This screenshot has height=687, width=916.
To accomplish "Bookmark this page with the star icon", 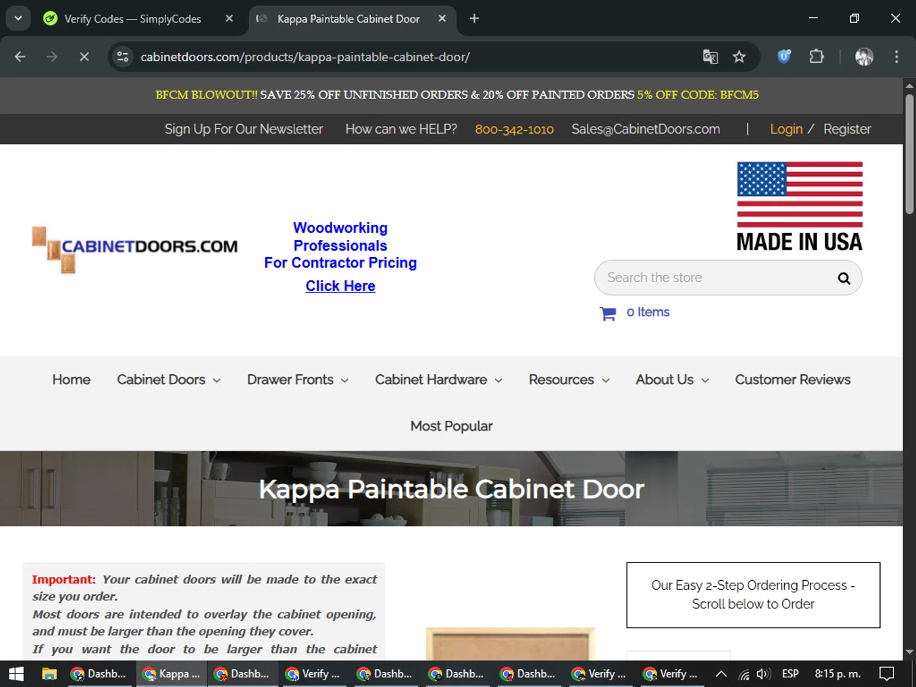I will click(x=740, y=57).
